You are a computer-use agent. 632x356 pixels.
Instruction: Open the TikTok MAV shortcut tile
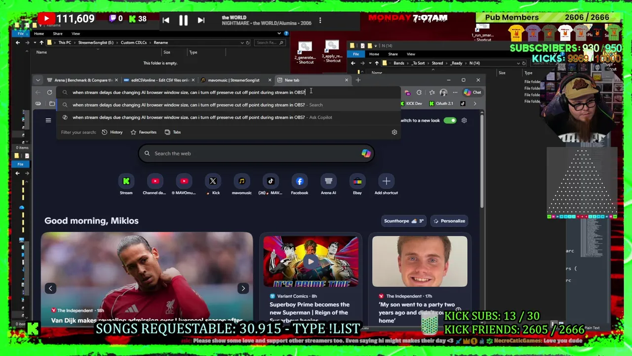coord(271,185)
